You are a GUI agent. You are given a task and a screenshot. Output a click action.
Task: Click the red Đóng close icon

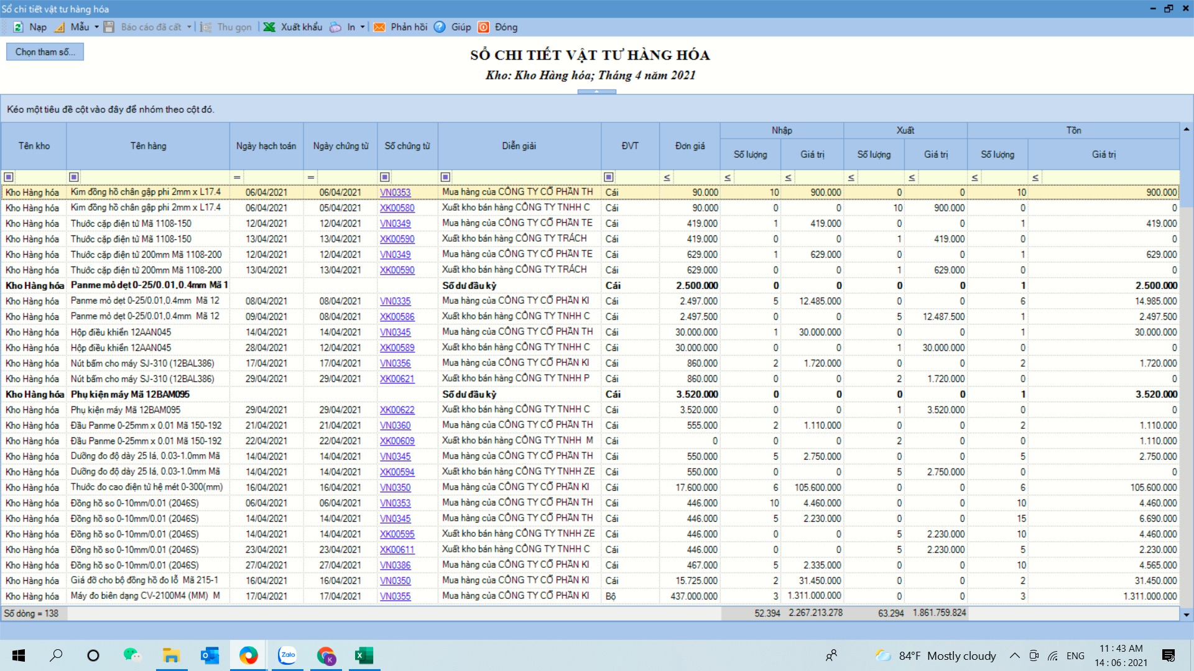pyautogui.click(x=484, y=27)
